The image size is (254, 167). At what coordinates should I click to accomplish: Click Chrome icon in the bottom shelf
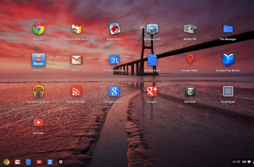point(6,162)
